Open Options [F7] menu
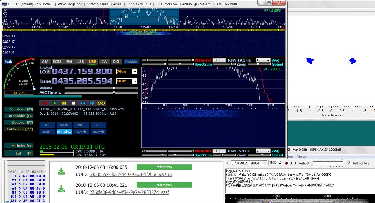The image size is (375, 203). coord(20,123)
